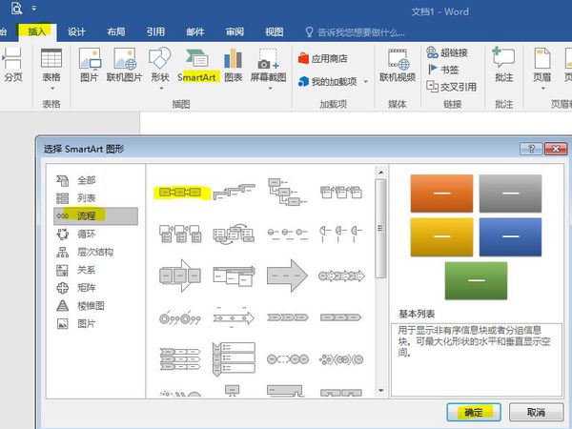Close the SmartArt dialog with X
The image size is (572, 429).
pyautogui.click(x=556, y=149)
